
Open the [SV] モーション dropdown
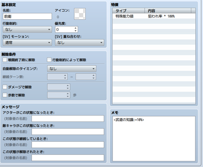pos(27,43)
